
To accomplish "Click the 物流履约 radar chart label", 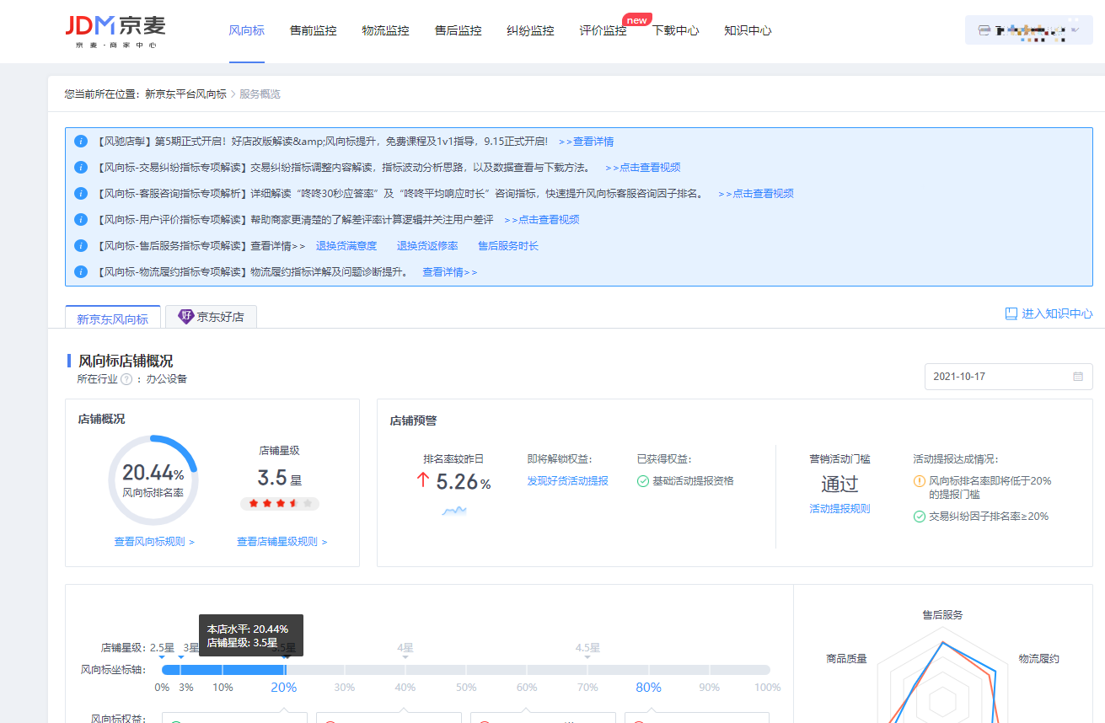I will point(1038,659).
